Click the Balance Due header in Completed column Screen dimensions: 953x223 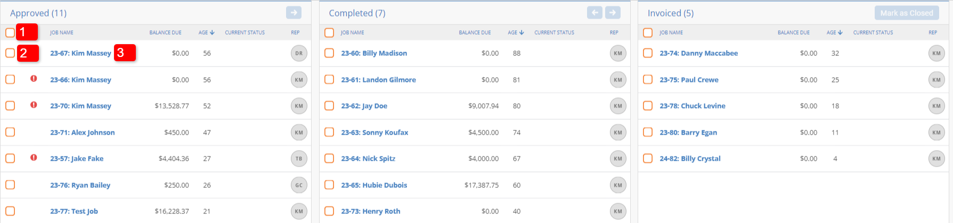pos(475,32)
